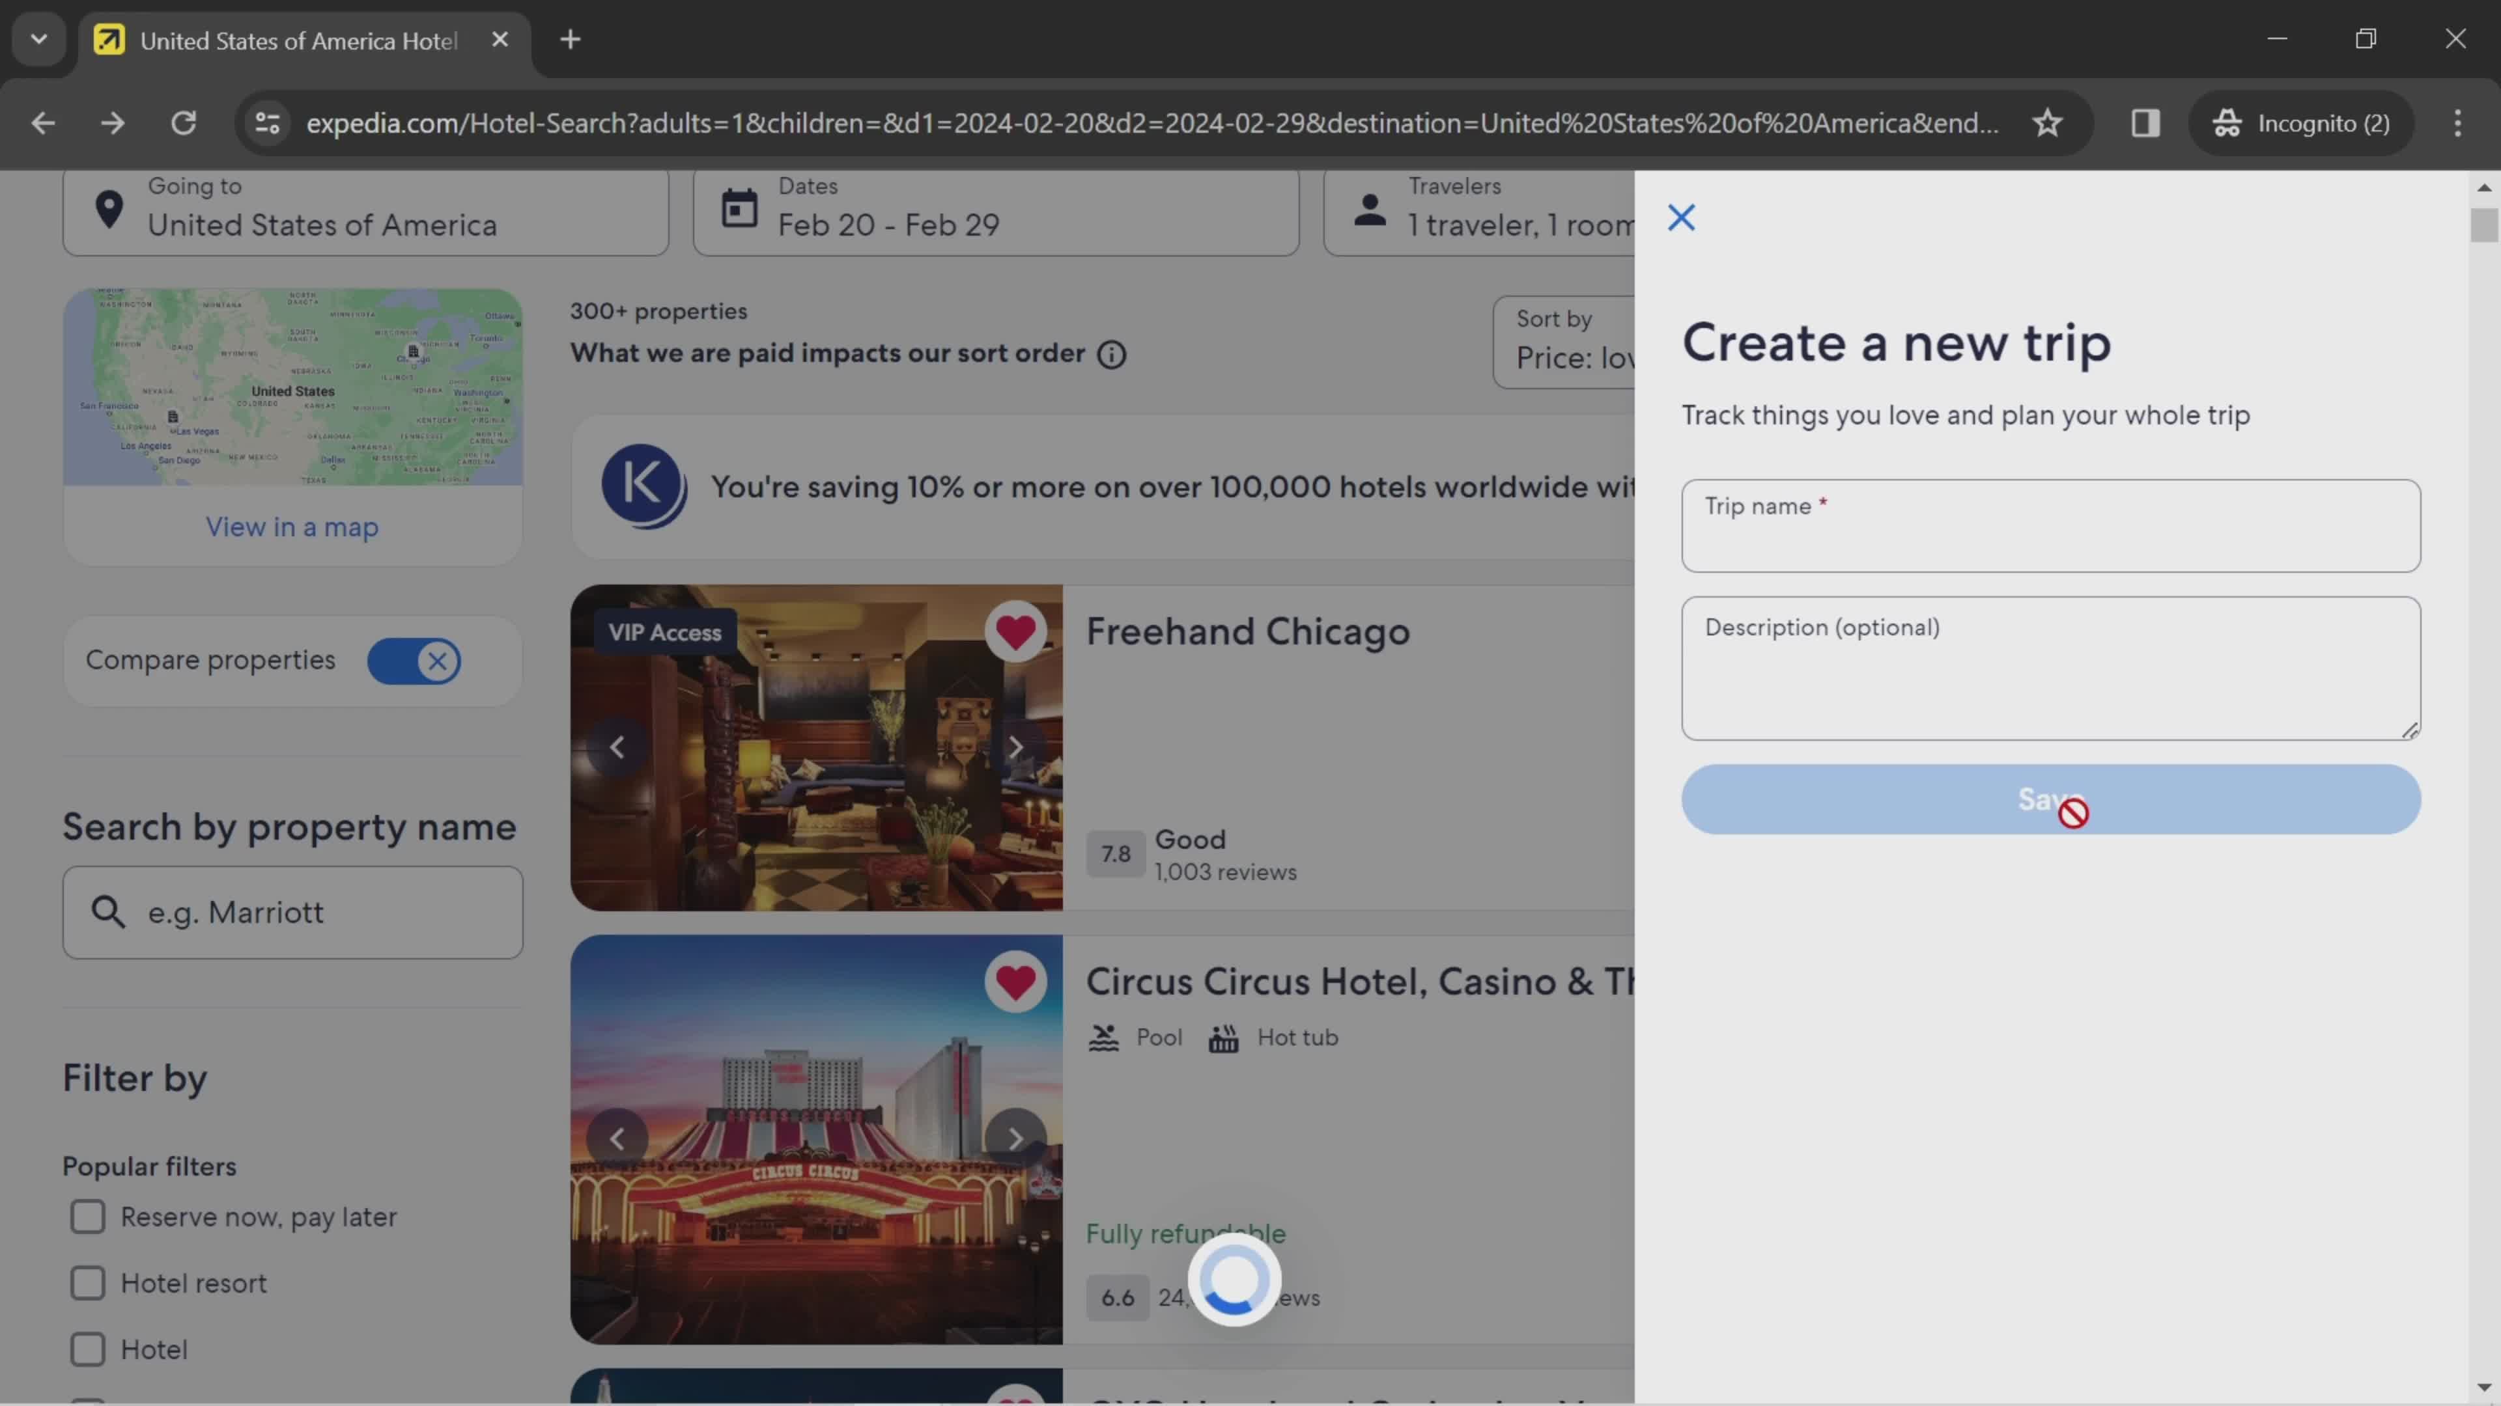Close the Create a new trip panel
The image size is (2501, 1406).
(1680, 217)
